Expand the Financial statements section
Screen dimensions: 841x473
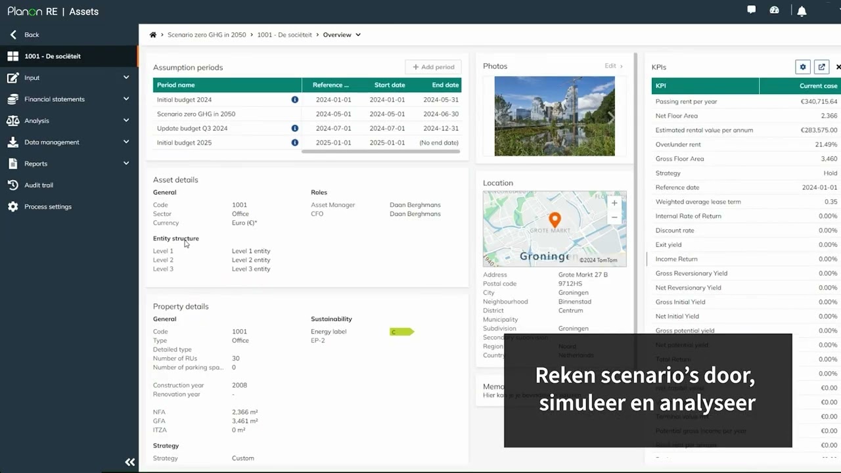[x=126, y=99]
